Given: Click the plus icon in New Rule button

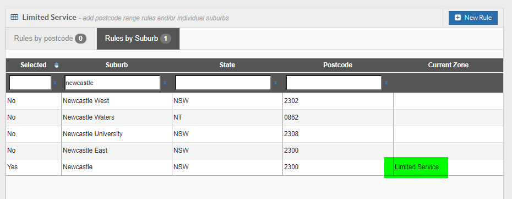Looking at the screenshot, I should click(x=458, y=18).
